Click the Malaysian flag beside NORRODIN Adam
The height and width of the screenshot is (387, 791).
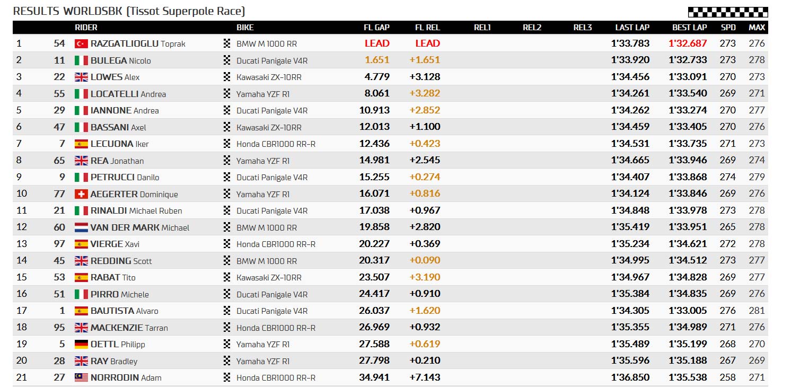[x=81, y=377]
